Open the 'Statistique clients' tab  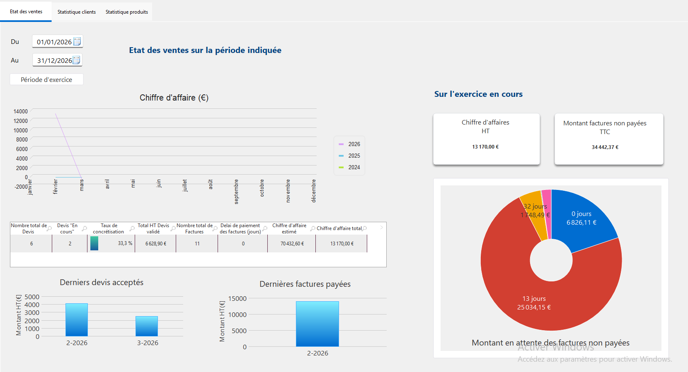(77, 12)
